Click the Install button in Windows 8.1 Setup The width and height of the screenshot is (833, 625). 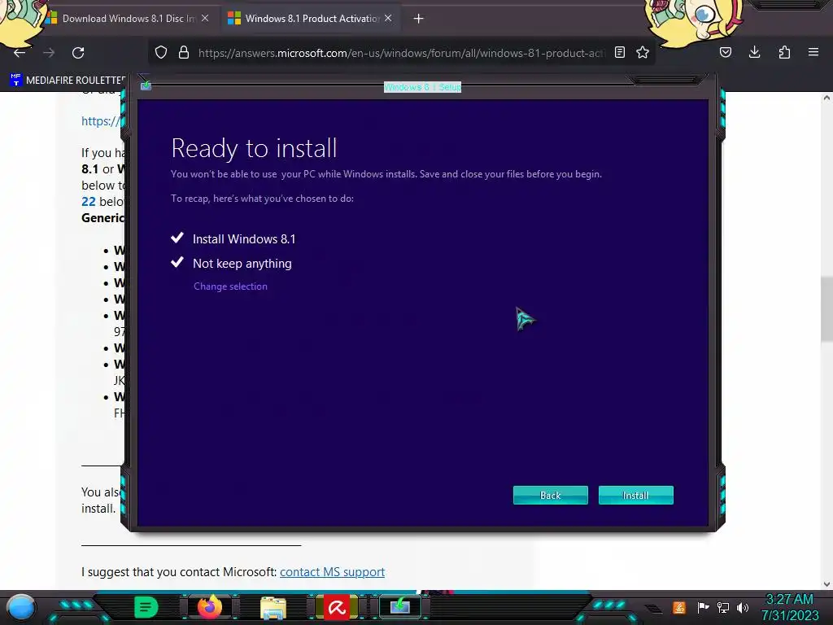(x=635, y=496)
